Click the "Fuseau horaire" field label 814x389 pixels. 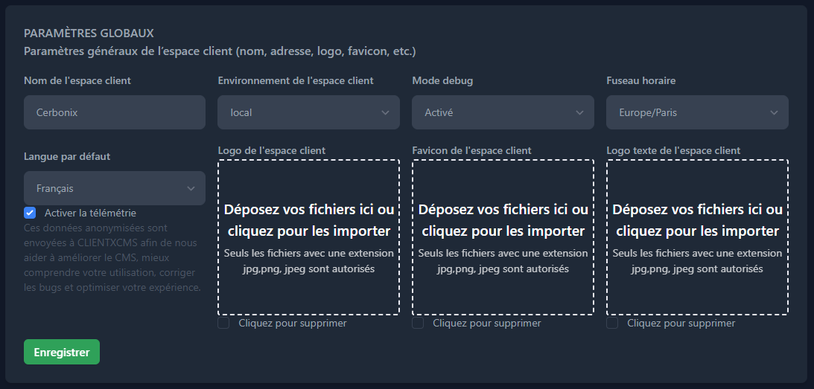coord(641,80)
